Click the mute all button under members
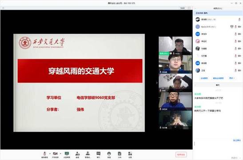Image resolution: width=243 pixels, height=160 pixels. point(204,78)
